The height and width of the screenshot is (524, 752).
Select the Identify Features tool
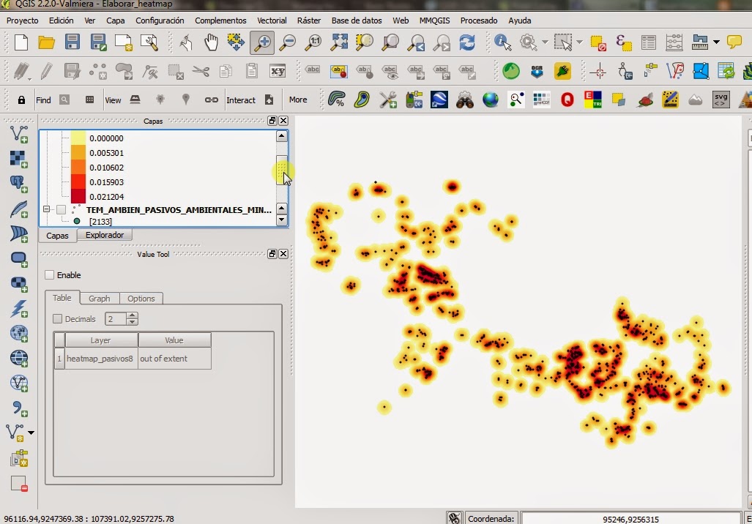pyautogui.click(x=502, y=42)
